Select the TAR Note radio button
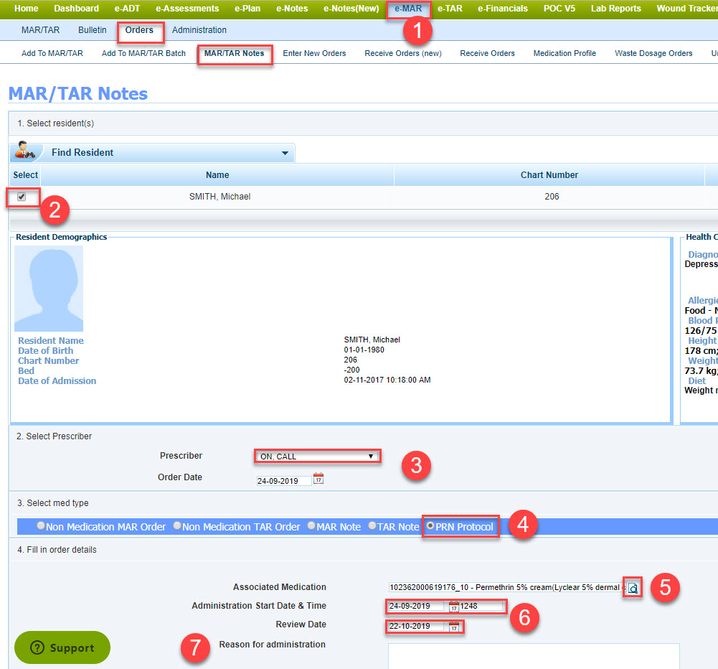Screen dimensions: 718x669 [372, 527]
